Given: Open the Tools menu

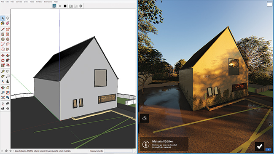Looking at the screenshot, I should [32, 2].
